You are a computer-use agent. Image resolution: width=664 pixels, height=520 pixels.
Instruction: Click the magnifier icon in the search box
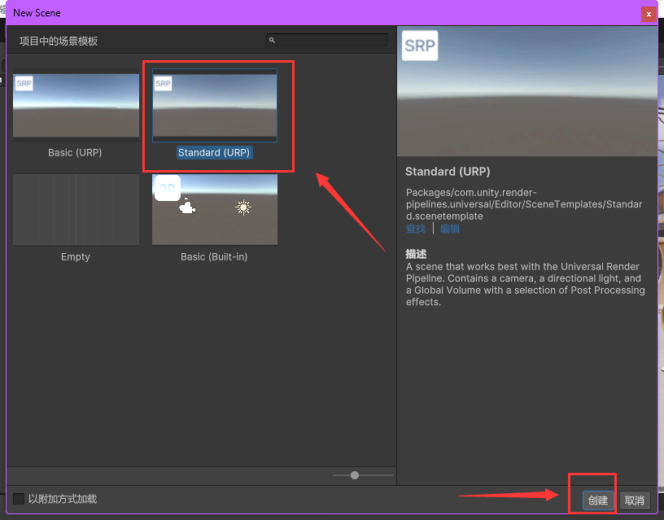(273, 41)
